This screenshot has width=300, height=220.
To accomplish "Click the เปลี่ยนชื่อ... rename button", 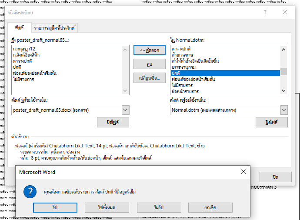I will point(150,78).
